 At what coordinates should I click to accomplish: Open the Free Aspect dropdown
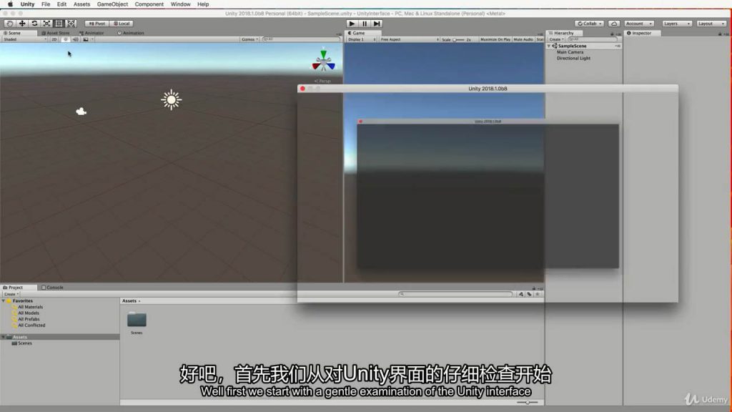409,40
